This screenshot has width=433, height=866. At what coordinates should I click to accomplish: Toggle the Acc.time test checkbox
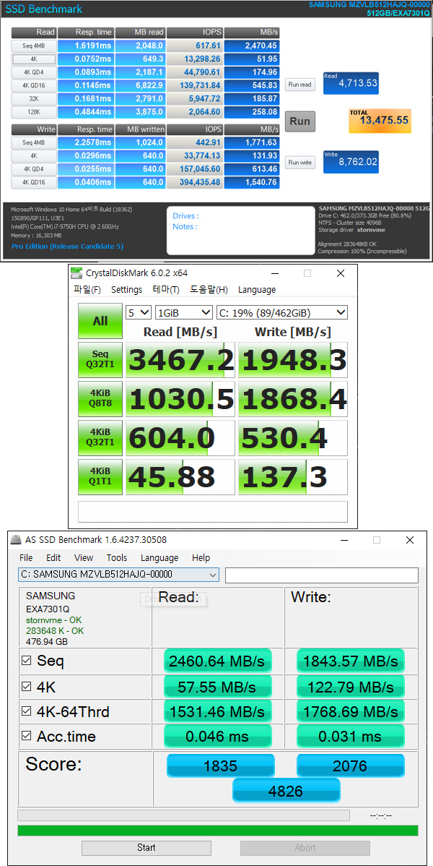26,736
